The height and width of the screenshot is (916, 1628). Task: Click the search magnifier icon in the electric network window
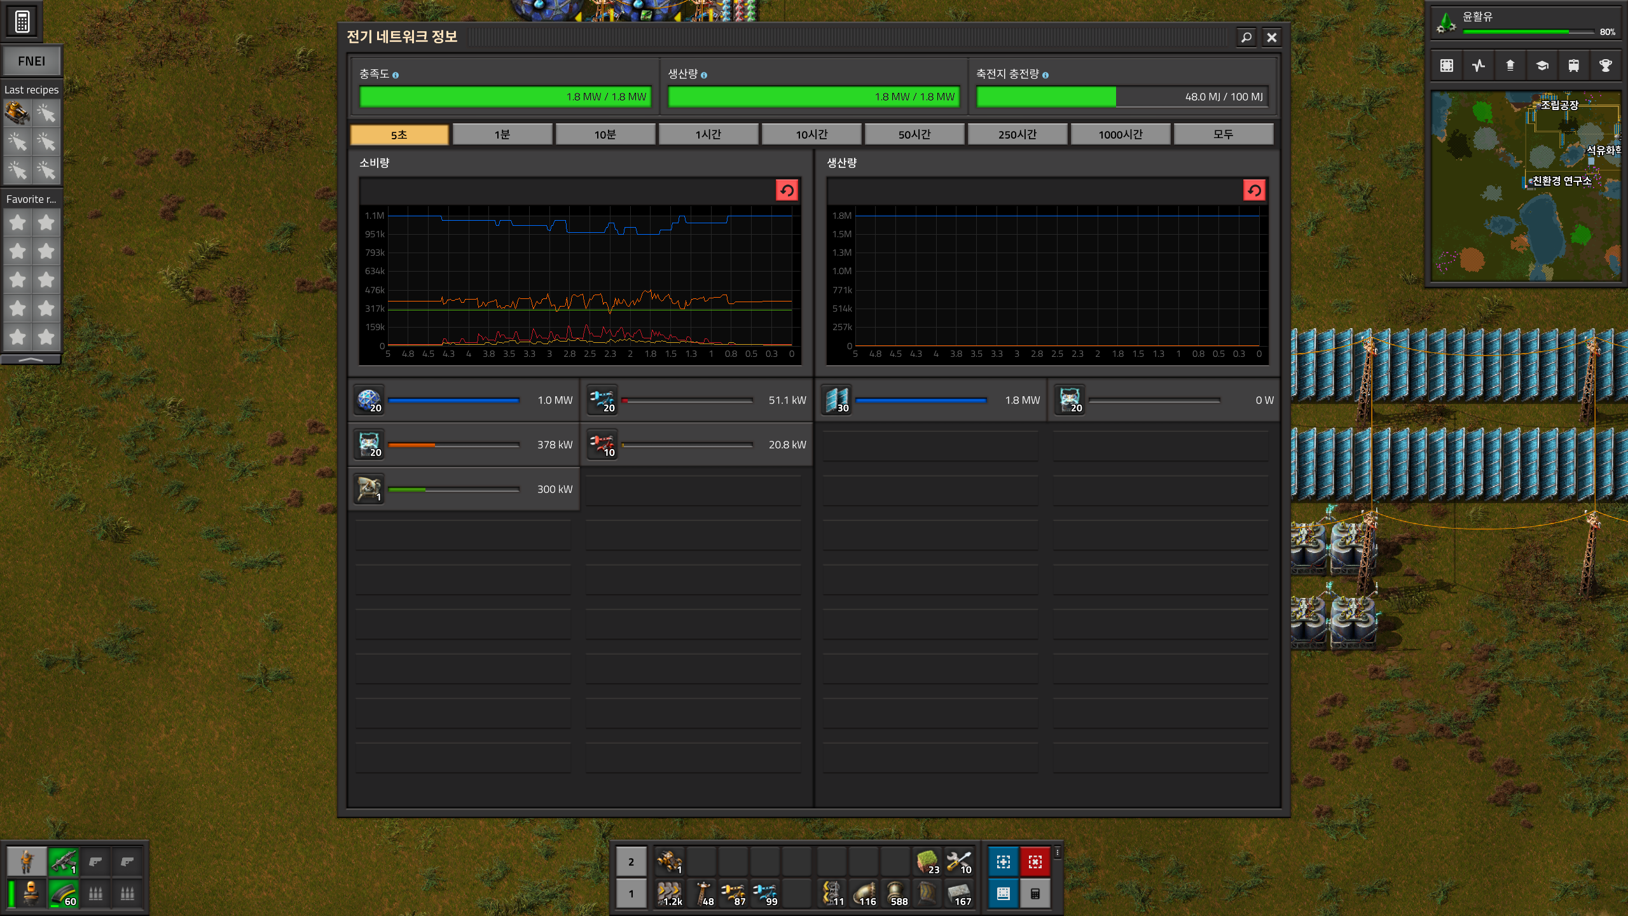(1246, 38)
